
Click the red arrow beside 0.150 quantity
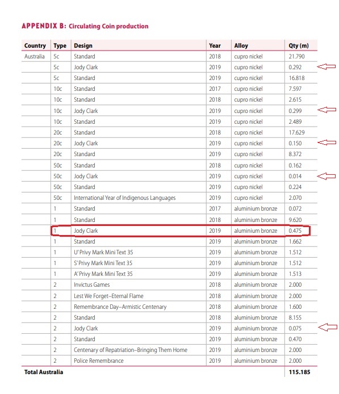pyautogui.click(x=327, y=142)
